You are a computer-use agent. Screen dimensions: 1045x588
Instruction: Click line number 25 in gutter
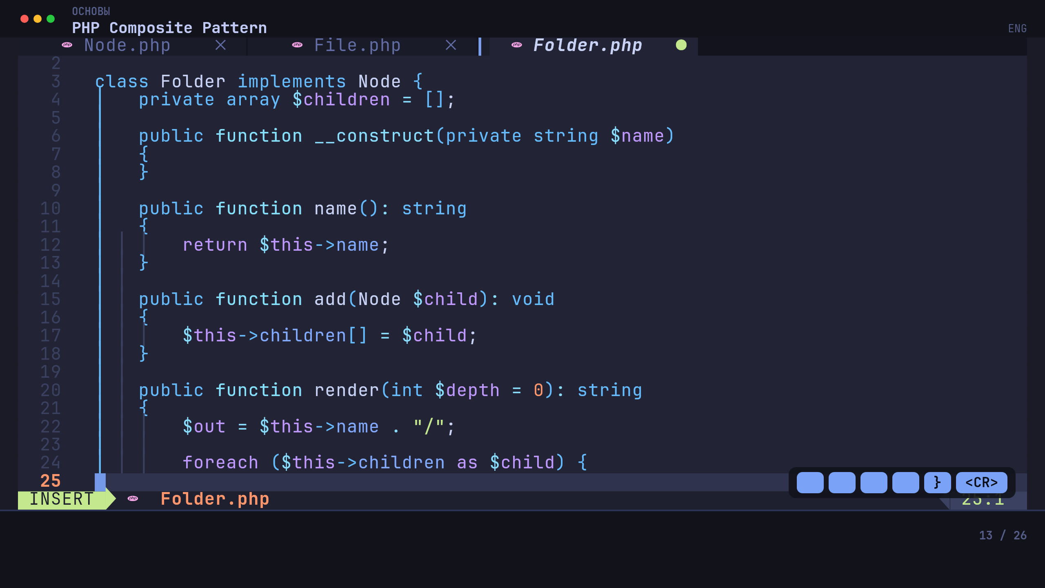coord(51,481)
